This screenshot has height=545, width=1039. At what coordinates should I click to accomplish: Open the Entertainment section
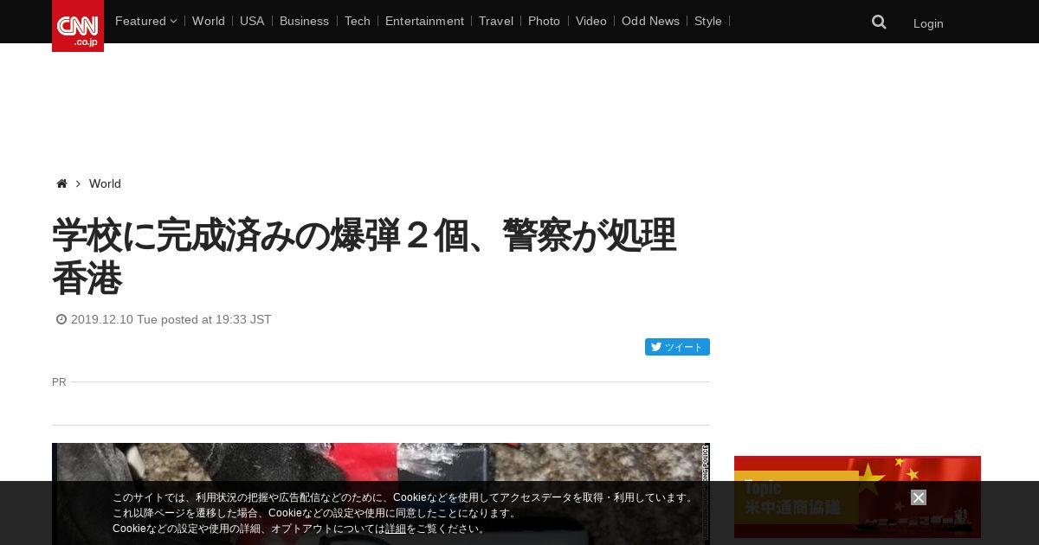point(424,21)
